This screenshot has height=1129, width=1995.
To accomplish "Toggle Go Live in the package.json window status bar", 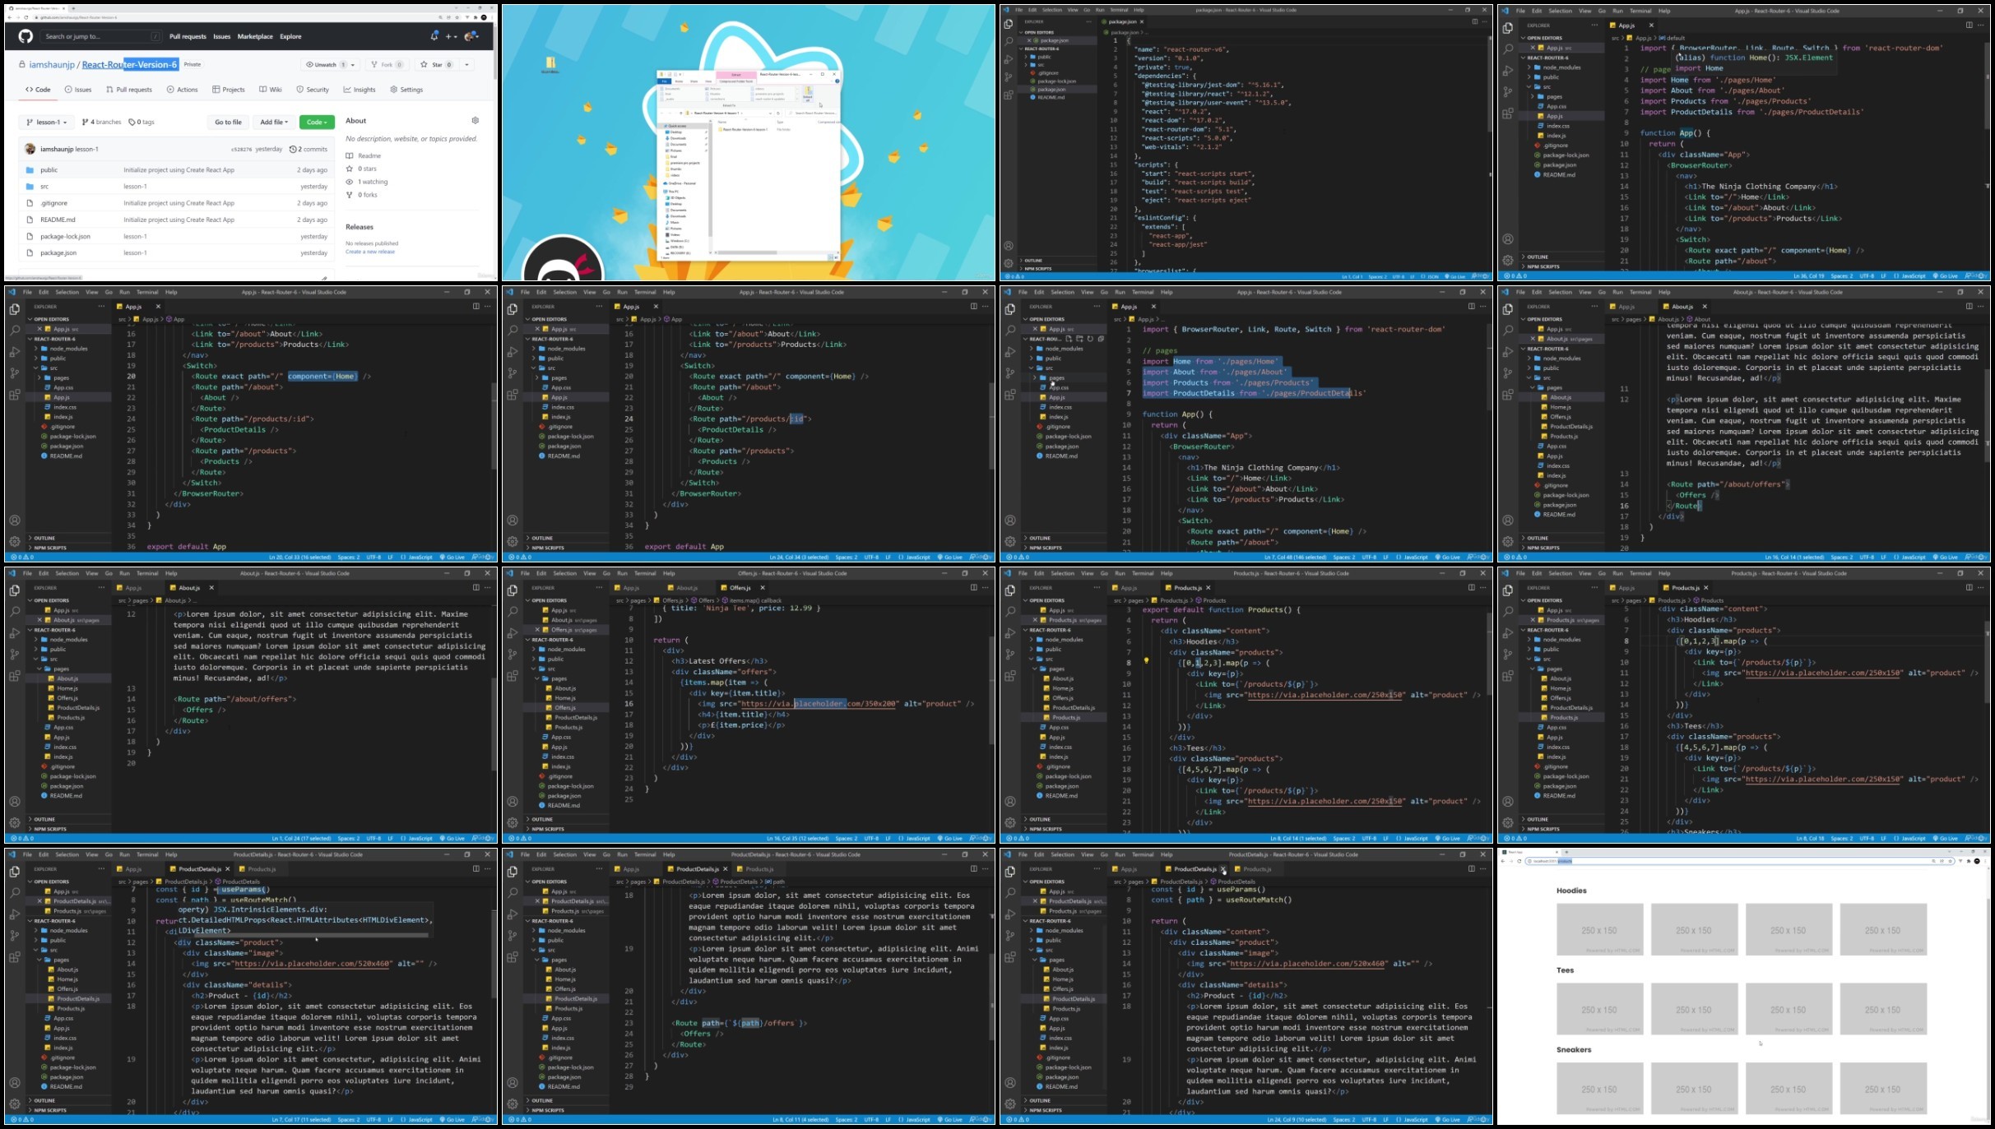I will coord(1455,276).
